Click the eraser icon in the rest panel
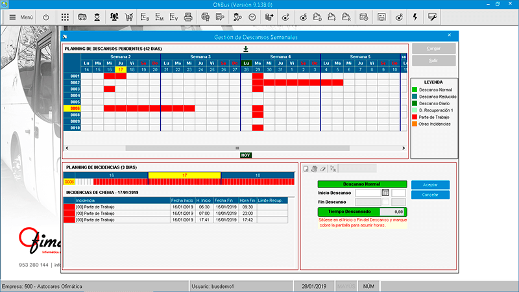519x292 pixels. point(322,169)
